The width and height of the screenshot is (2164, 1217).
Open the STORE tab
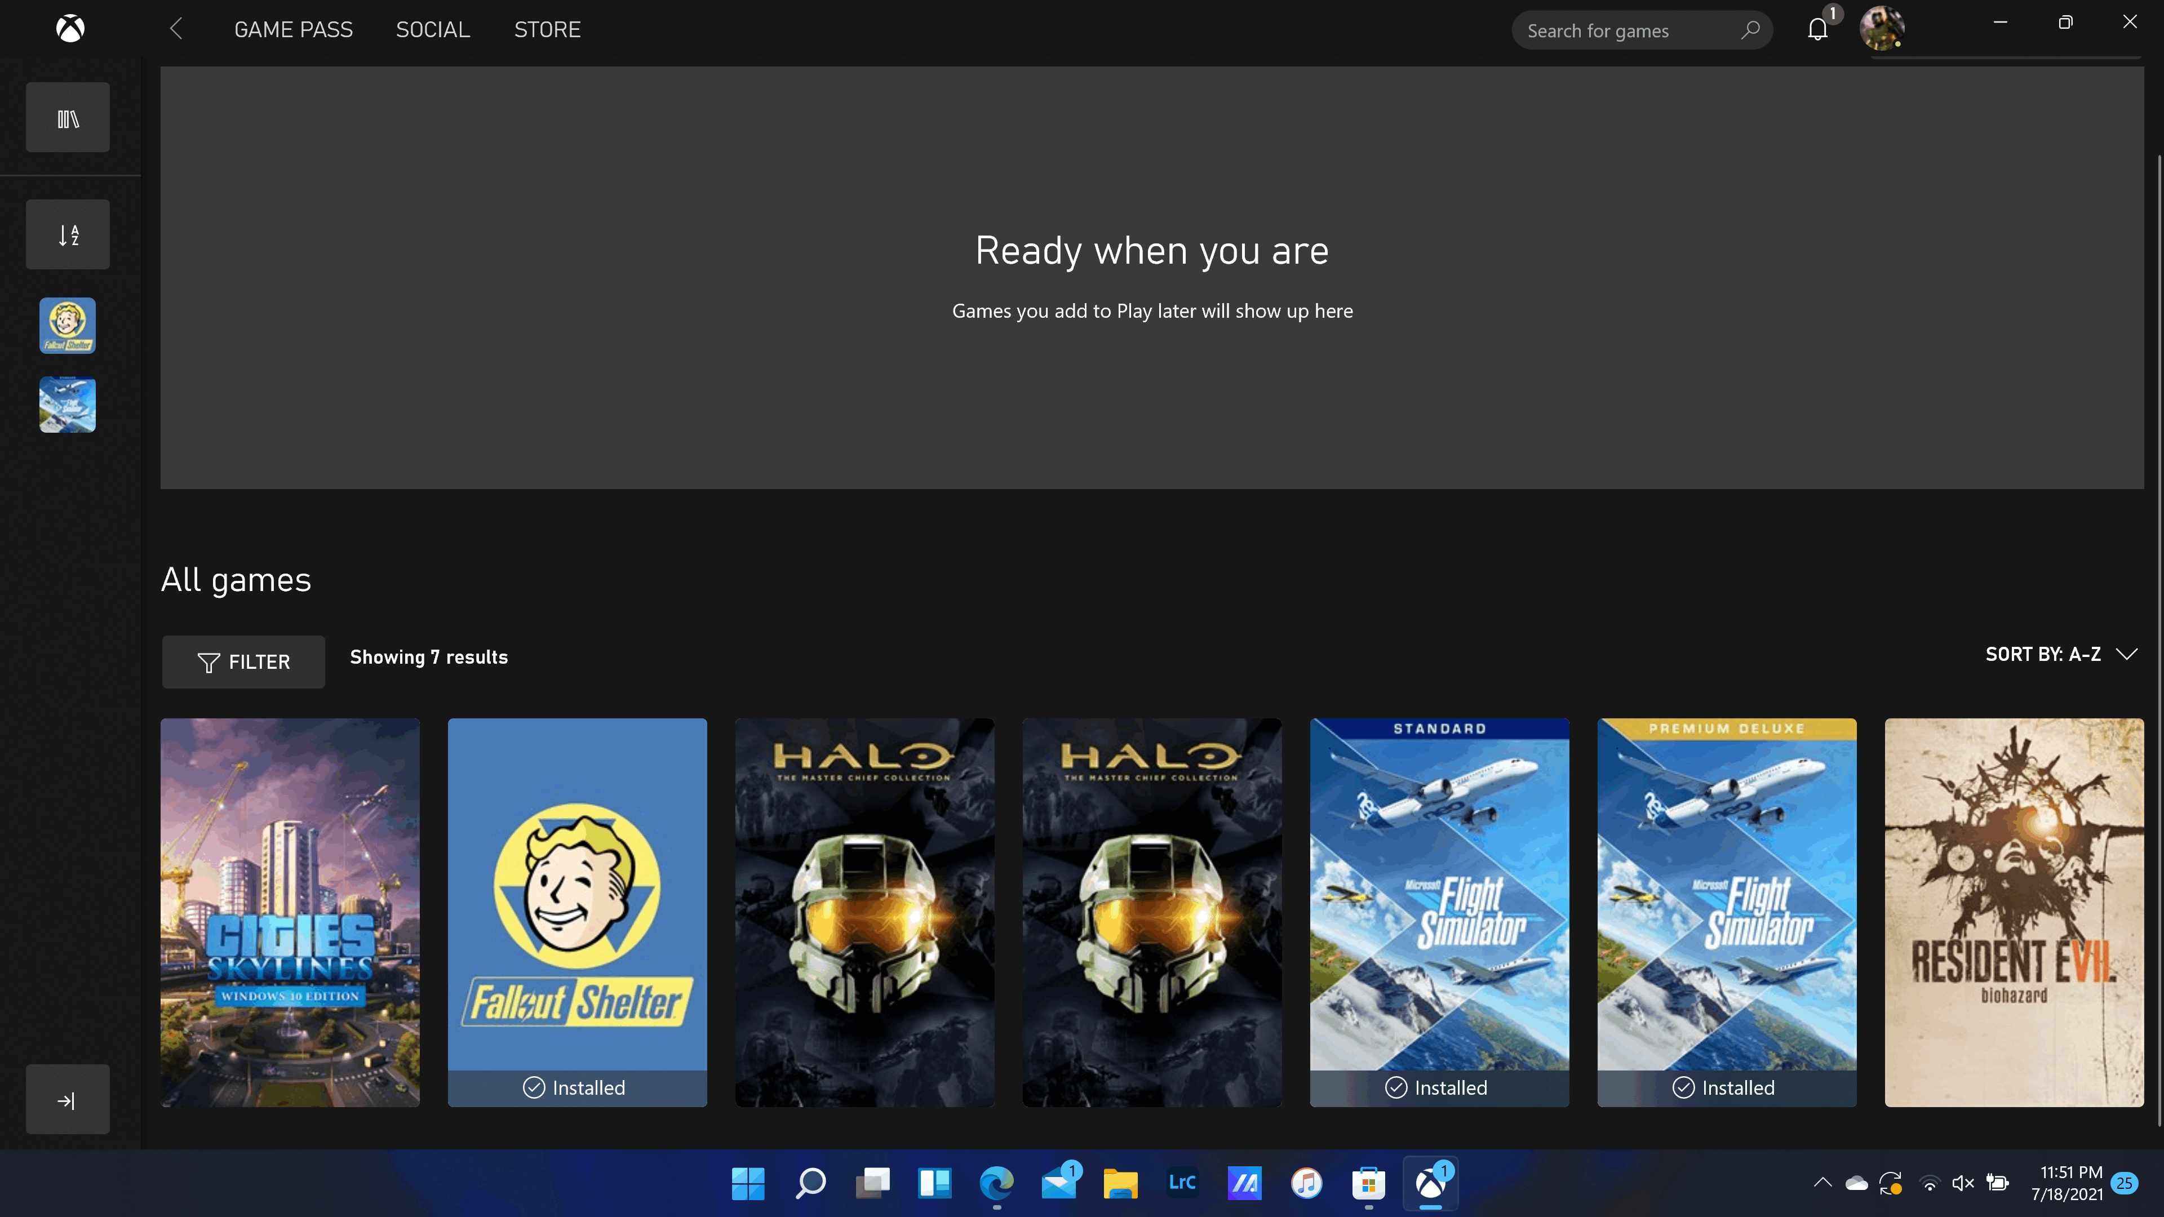click(x=547, y=29)
